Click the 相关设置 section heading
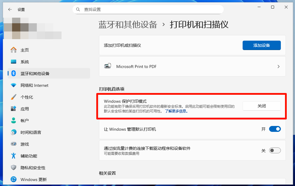Screen dimensions: 295x186 107,173
